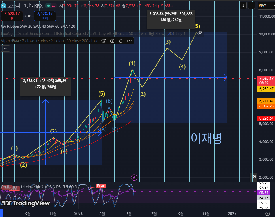Click the 7,528.17 current price label on axis
This screenshot has height=217, width=275.
pyautogui.click(x=266, y=81)
